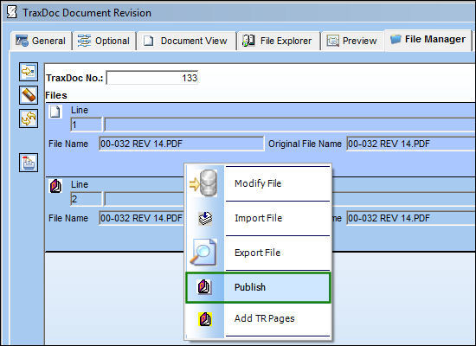The width and height of the screenshot is (476, 346).
Task: Switch to the General tab
Action: point(42,41)
